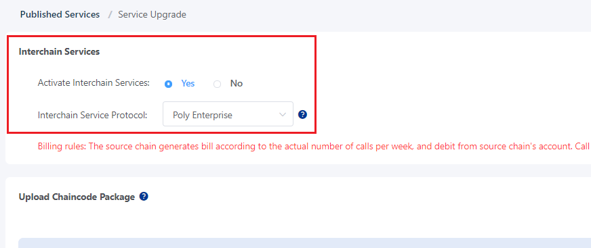Click the light blue chaincode upload area
This screenshot has height=248, width=591.
[x=304, y=243]
